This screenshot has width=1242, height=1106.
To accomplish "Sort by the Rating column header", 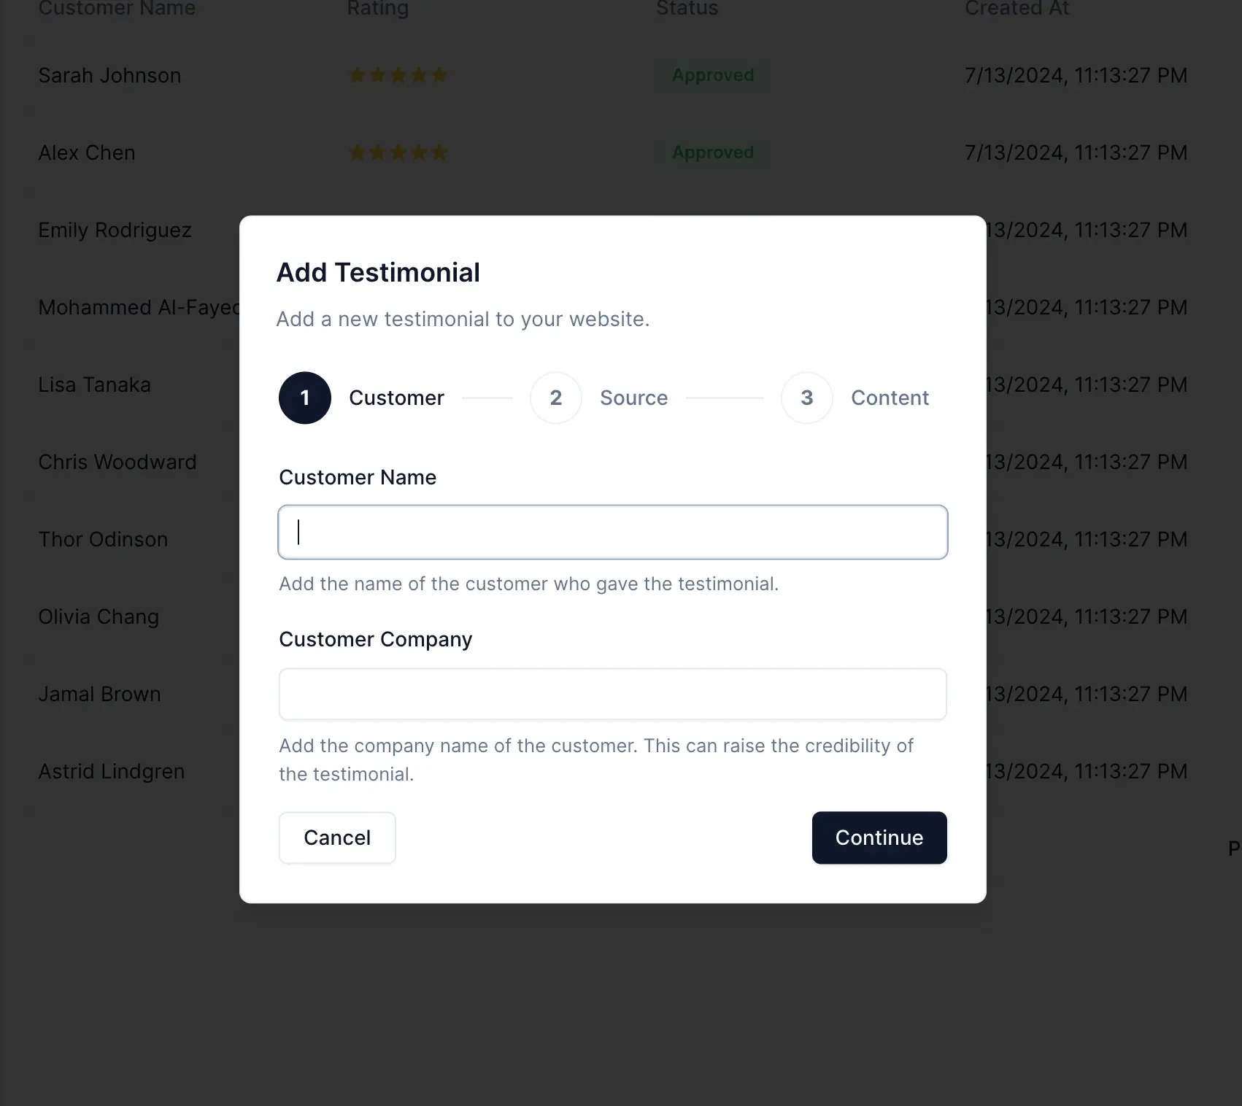I will [378, 9].
